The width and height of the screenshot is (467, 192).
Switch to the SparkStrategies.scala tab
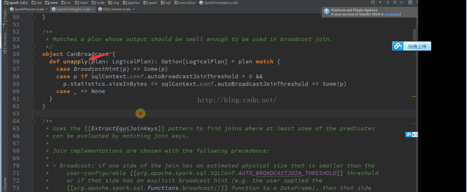click(72, 9)
